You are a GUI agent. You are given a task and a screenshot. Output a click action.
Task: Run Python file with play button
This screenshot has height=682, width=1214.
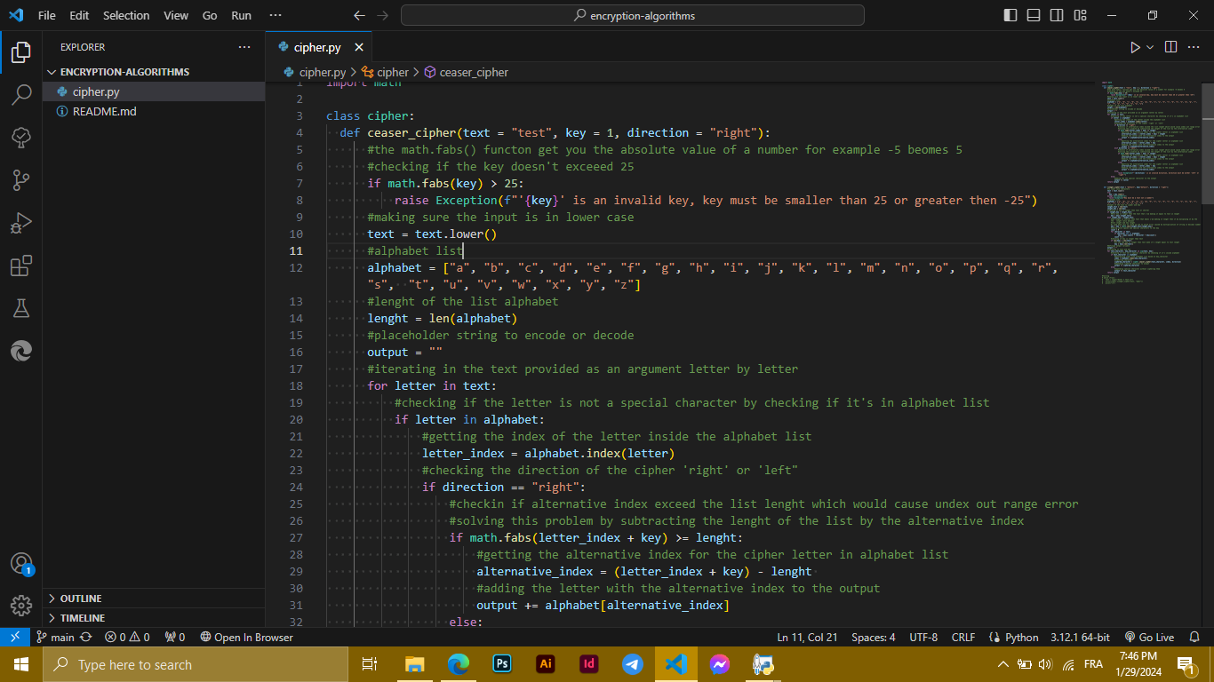point(1135,47)
